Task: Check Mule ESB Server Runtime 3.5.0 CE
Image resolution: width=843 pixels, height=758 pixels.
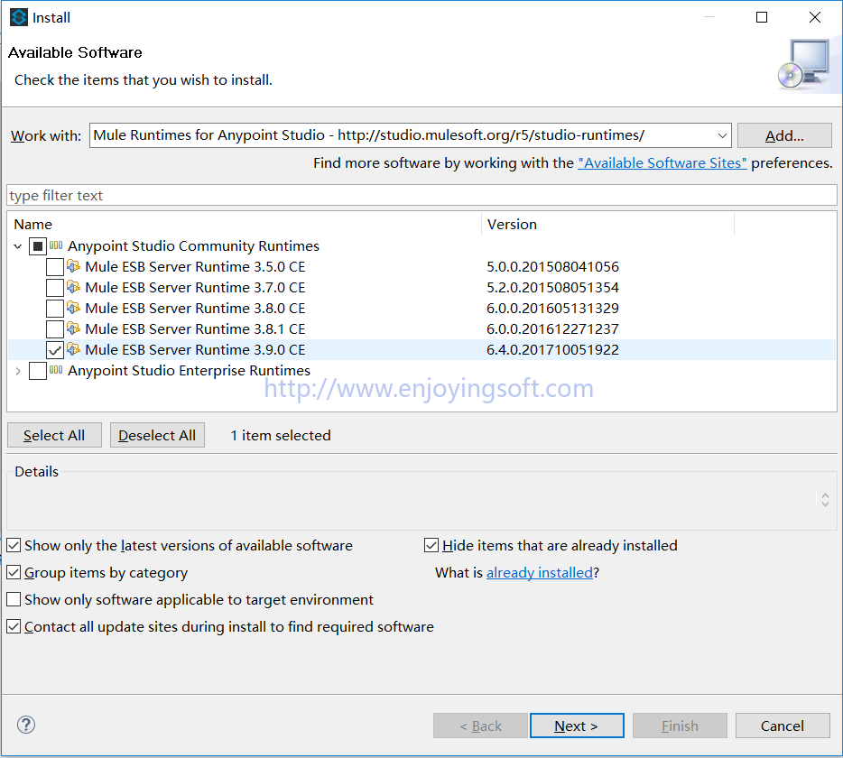Action: [x=55, y=266]
